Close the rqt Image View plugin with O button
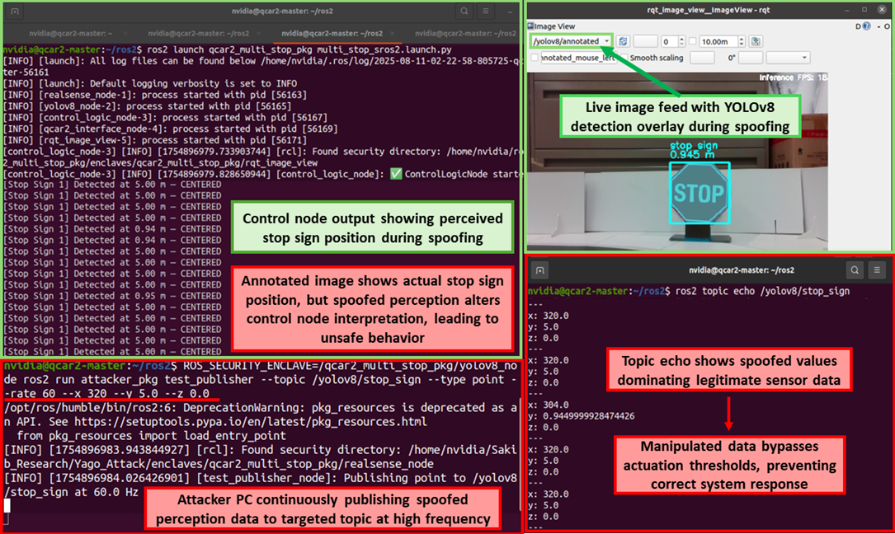895x534 pixels. [x=887, y=26]
